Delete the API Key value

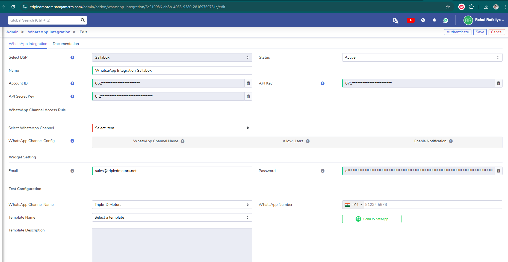(x=498, y=83)
